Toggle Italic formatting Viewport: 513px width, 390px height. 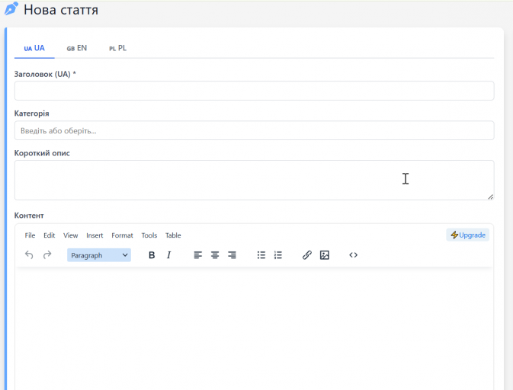(168, 255)
